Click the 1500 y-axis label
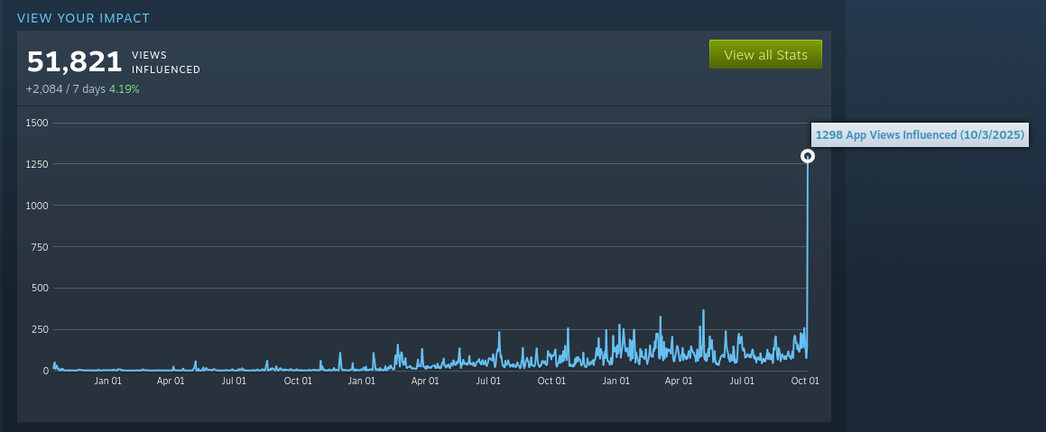 [x=37, y=123]
